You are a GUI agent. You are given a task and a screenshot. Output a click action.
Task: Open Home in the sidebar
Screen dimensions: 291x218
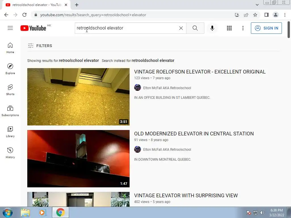coord(10,48)
